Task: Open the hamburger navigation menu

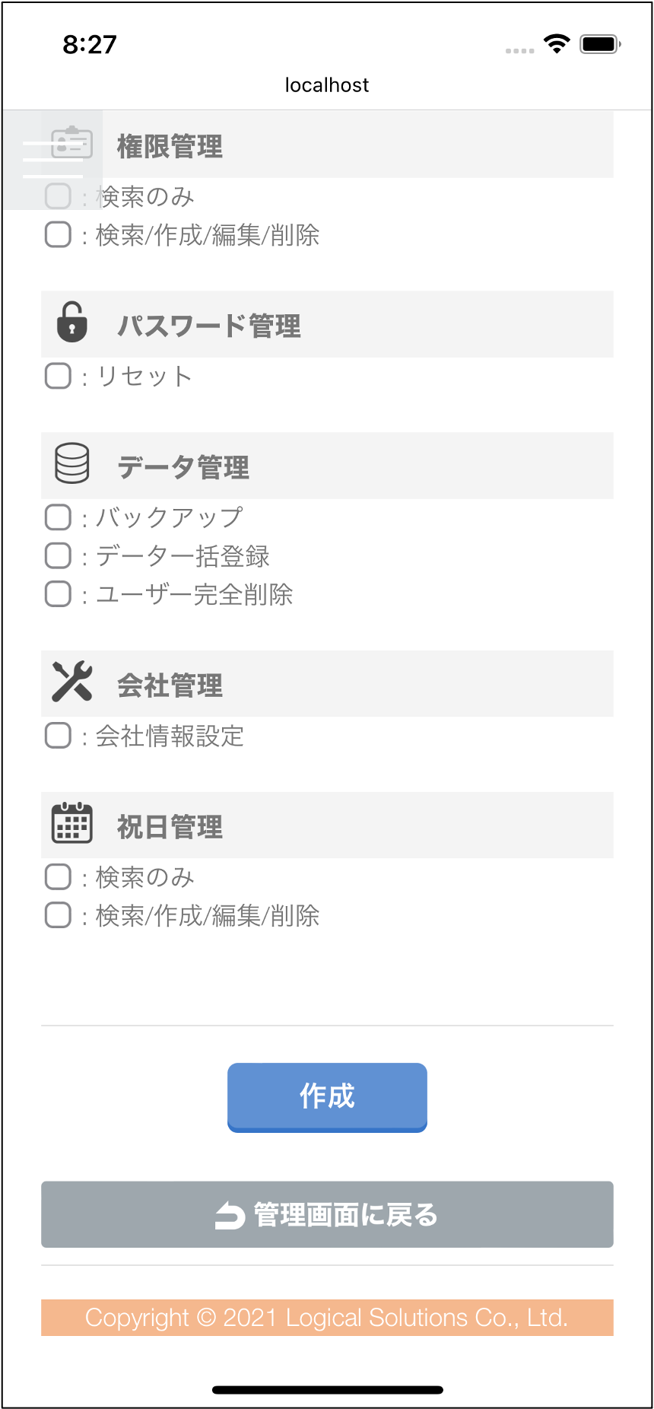Action: pos(52,160)
